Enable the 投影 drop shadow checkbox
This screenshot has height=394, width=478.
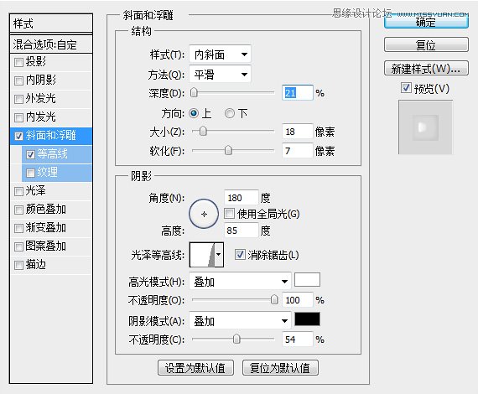tap(18, 63)
